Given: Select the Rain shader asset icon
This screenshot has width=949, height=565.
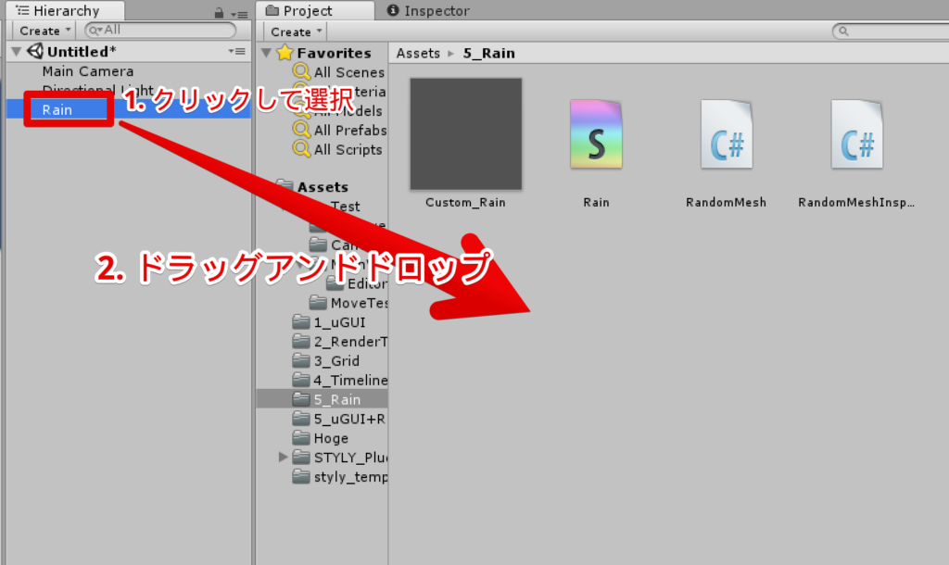Looking at the screenshot, I should pyautogui.click(x=596, y=134).
